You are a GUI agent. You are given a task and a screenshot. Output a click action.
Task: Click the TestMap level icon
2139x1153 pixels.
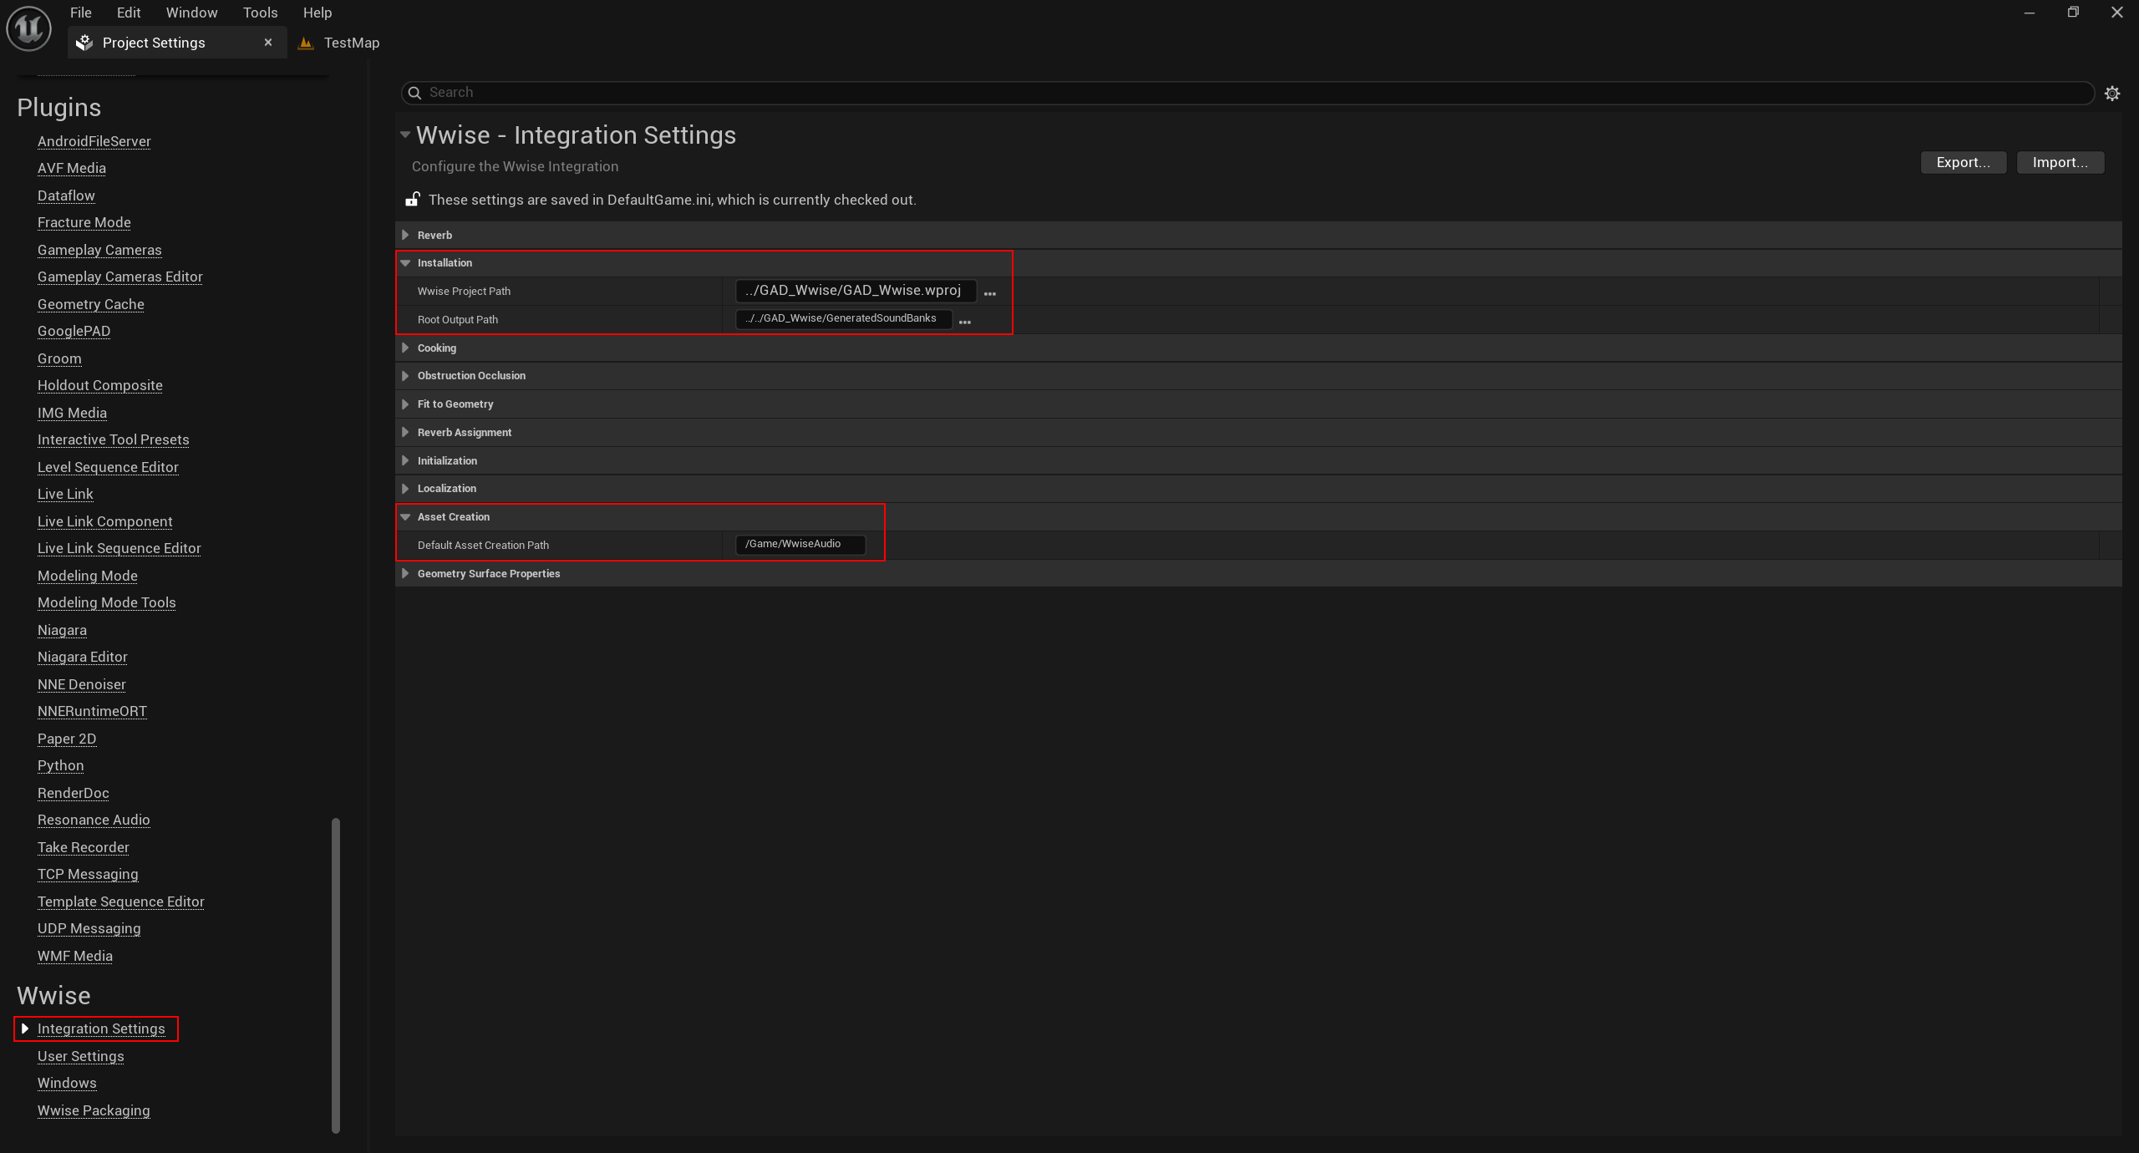coord(306,43)
